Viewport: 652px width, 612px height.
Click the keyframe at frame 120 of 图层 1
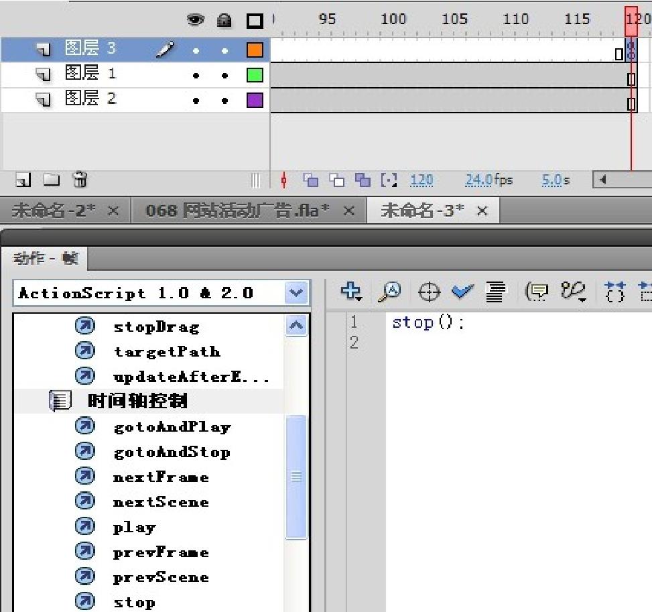pyautogui.click(x=631, y=79)
